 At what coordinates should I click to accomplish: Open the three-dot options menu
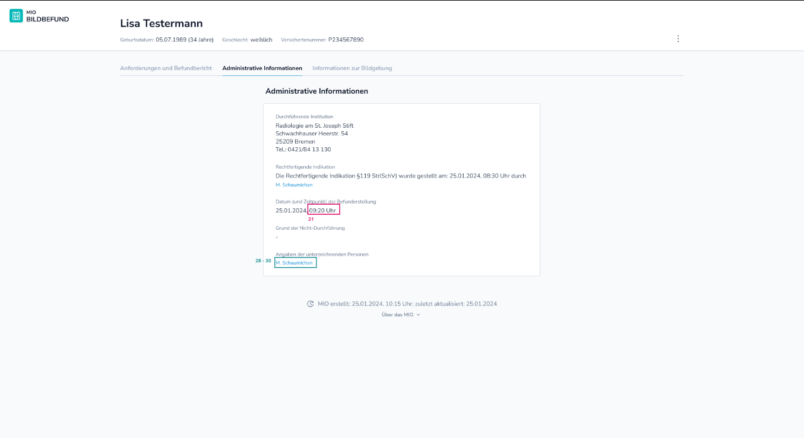[678, 39]
